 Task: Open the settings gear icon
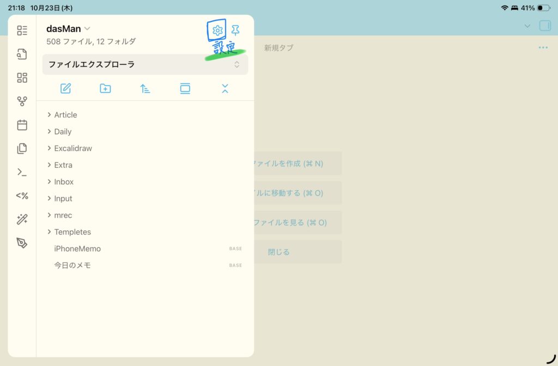pyautogui.click(x=217, y=30)
